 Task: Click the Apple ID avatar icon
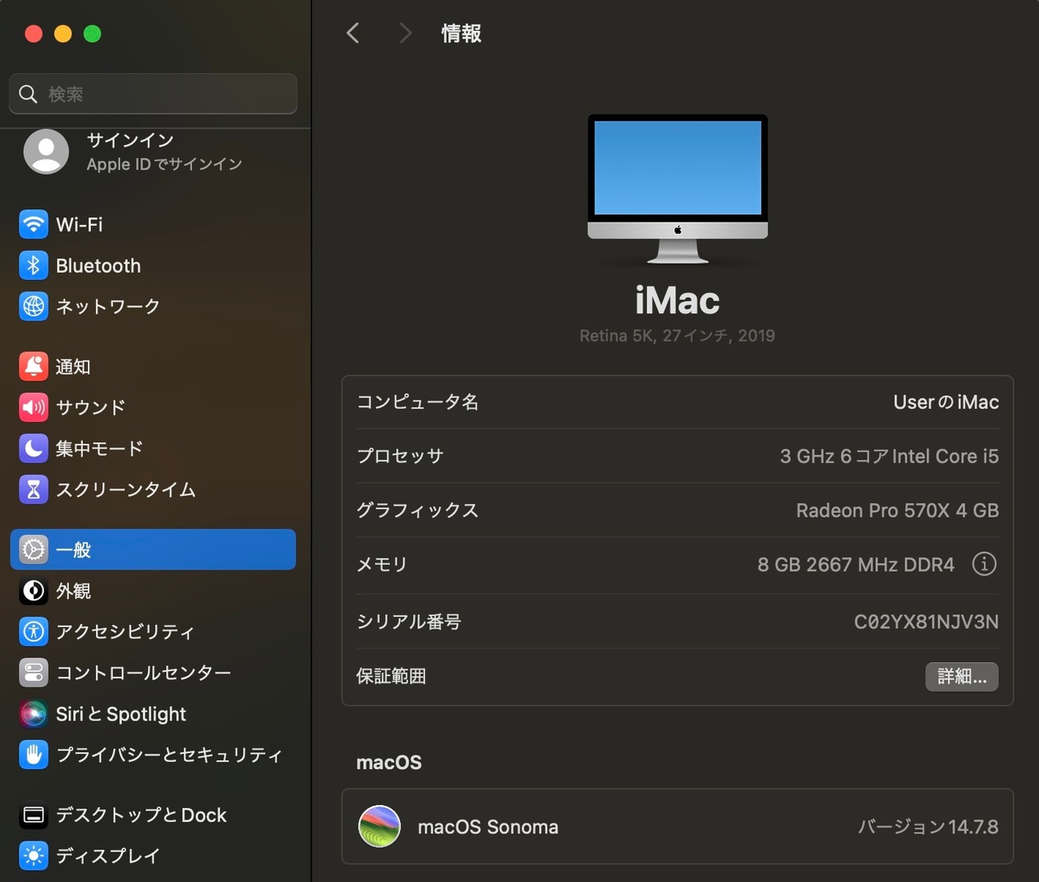point(46,152)
